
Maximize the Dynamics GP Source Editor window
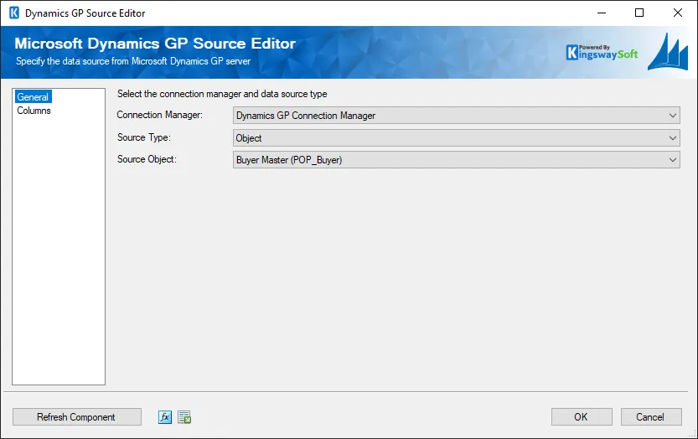coord(639,13)
